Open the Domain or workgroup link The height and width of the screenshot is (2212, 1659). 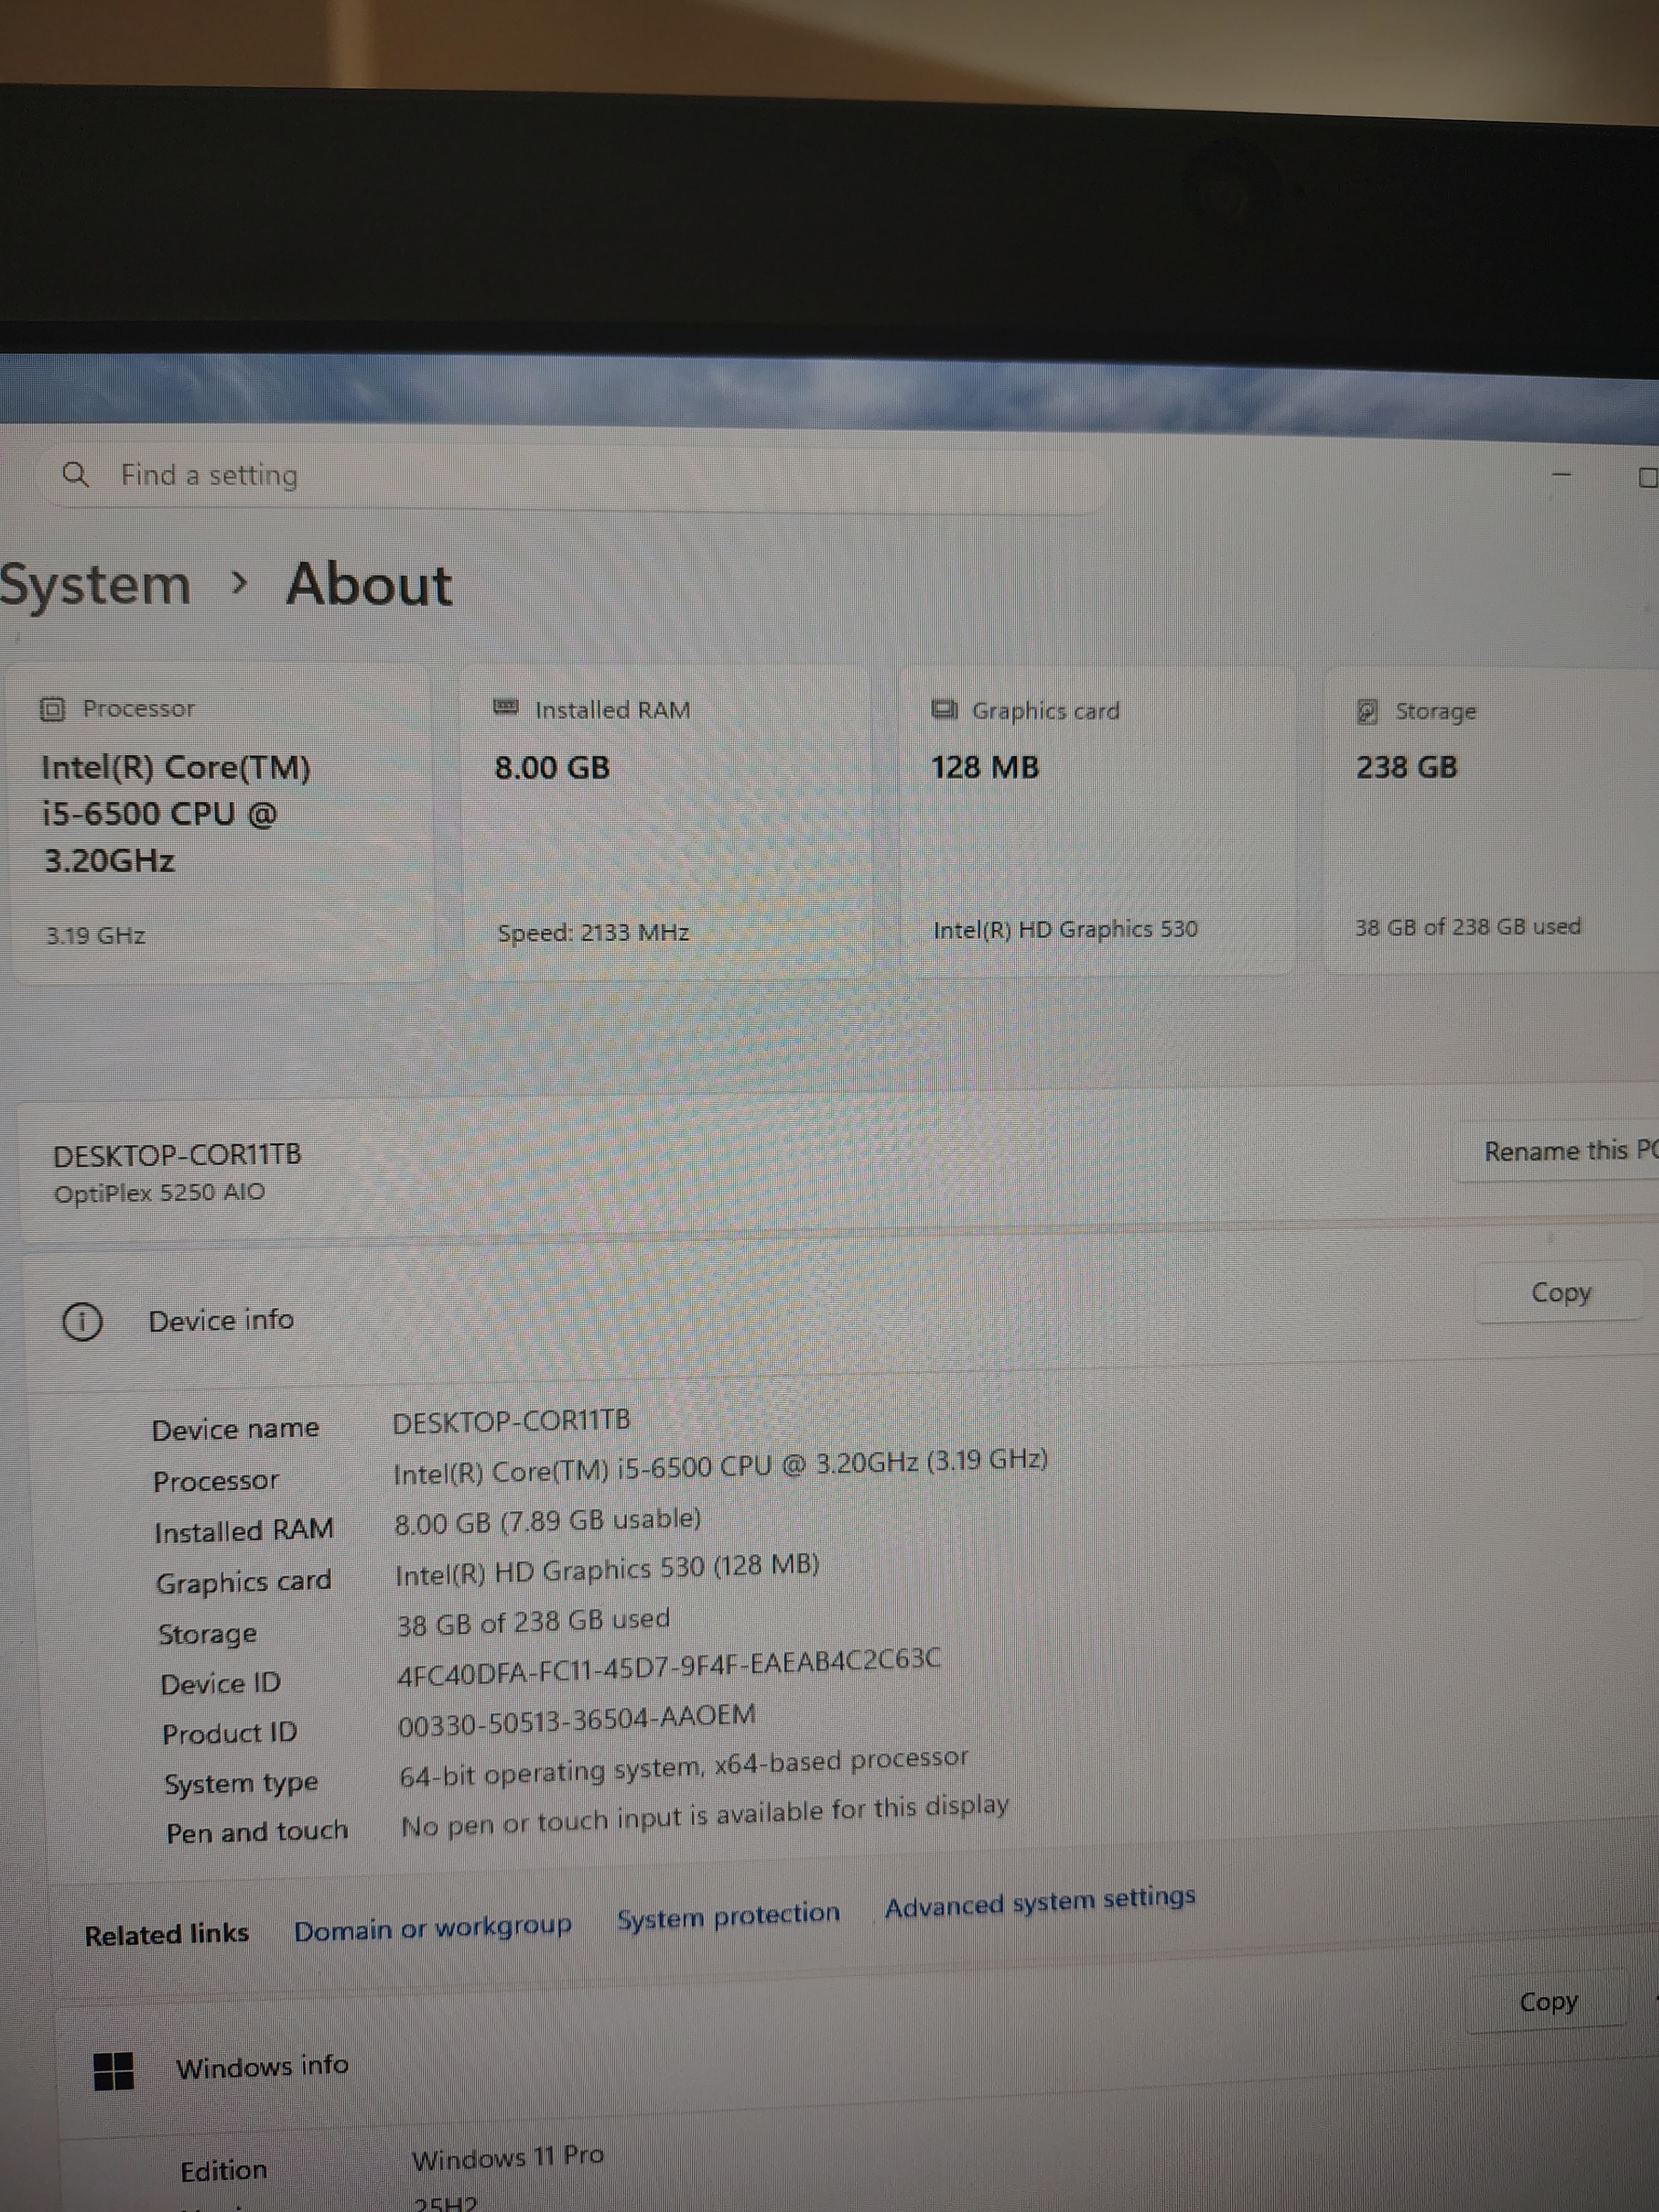[432, 1927]
